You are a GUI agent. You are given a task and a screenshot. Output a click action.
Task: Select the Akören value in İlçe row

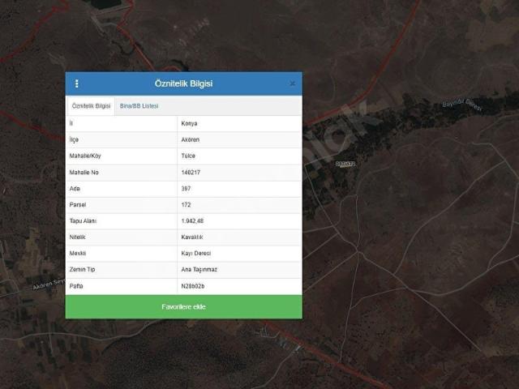(x=191, y=139)
